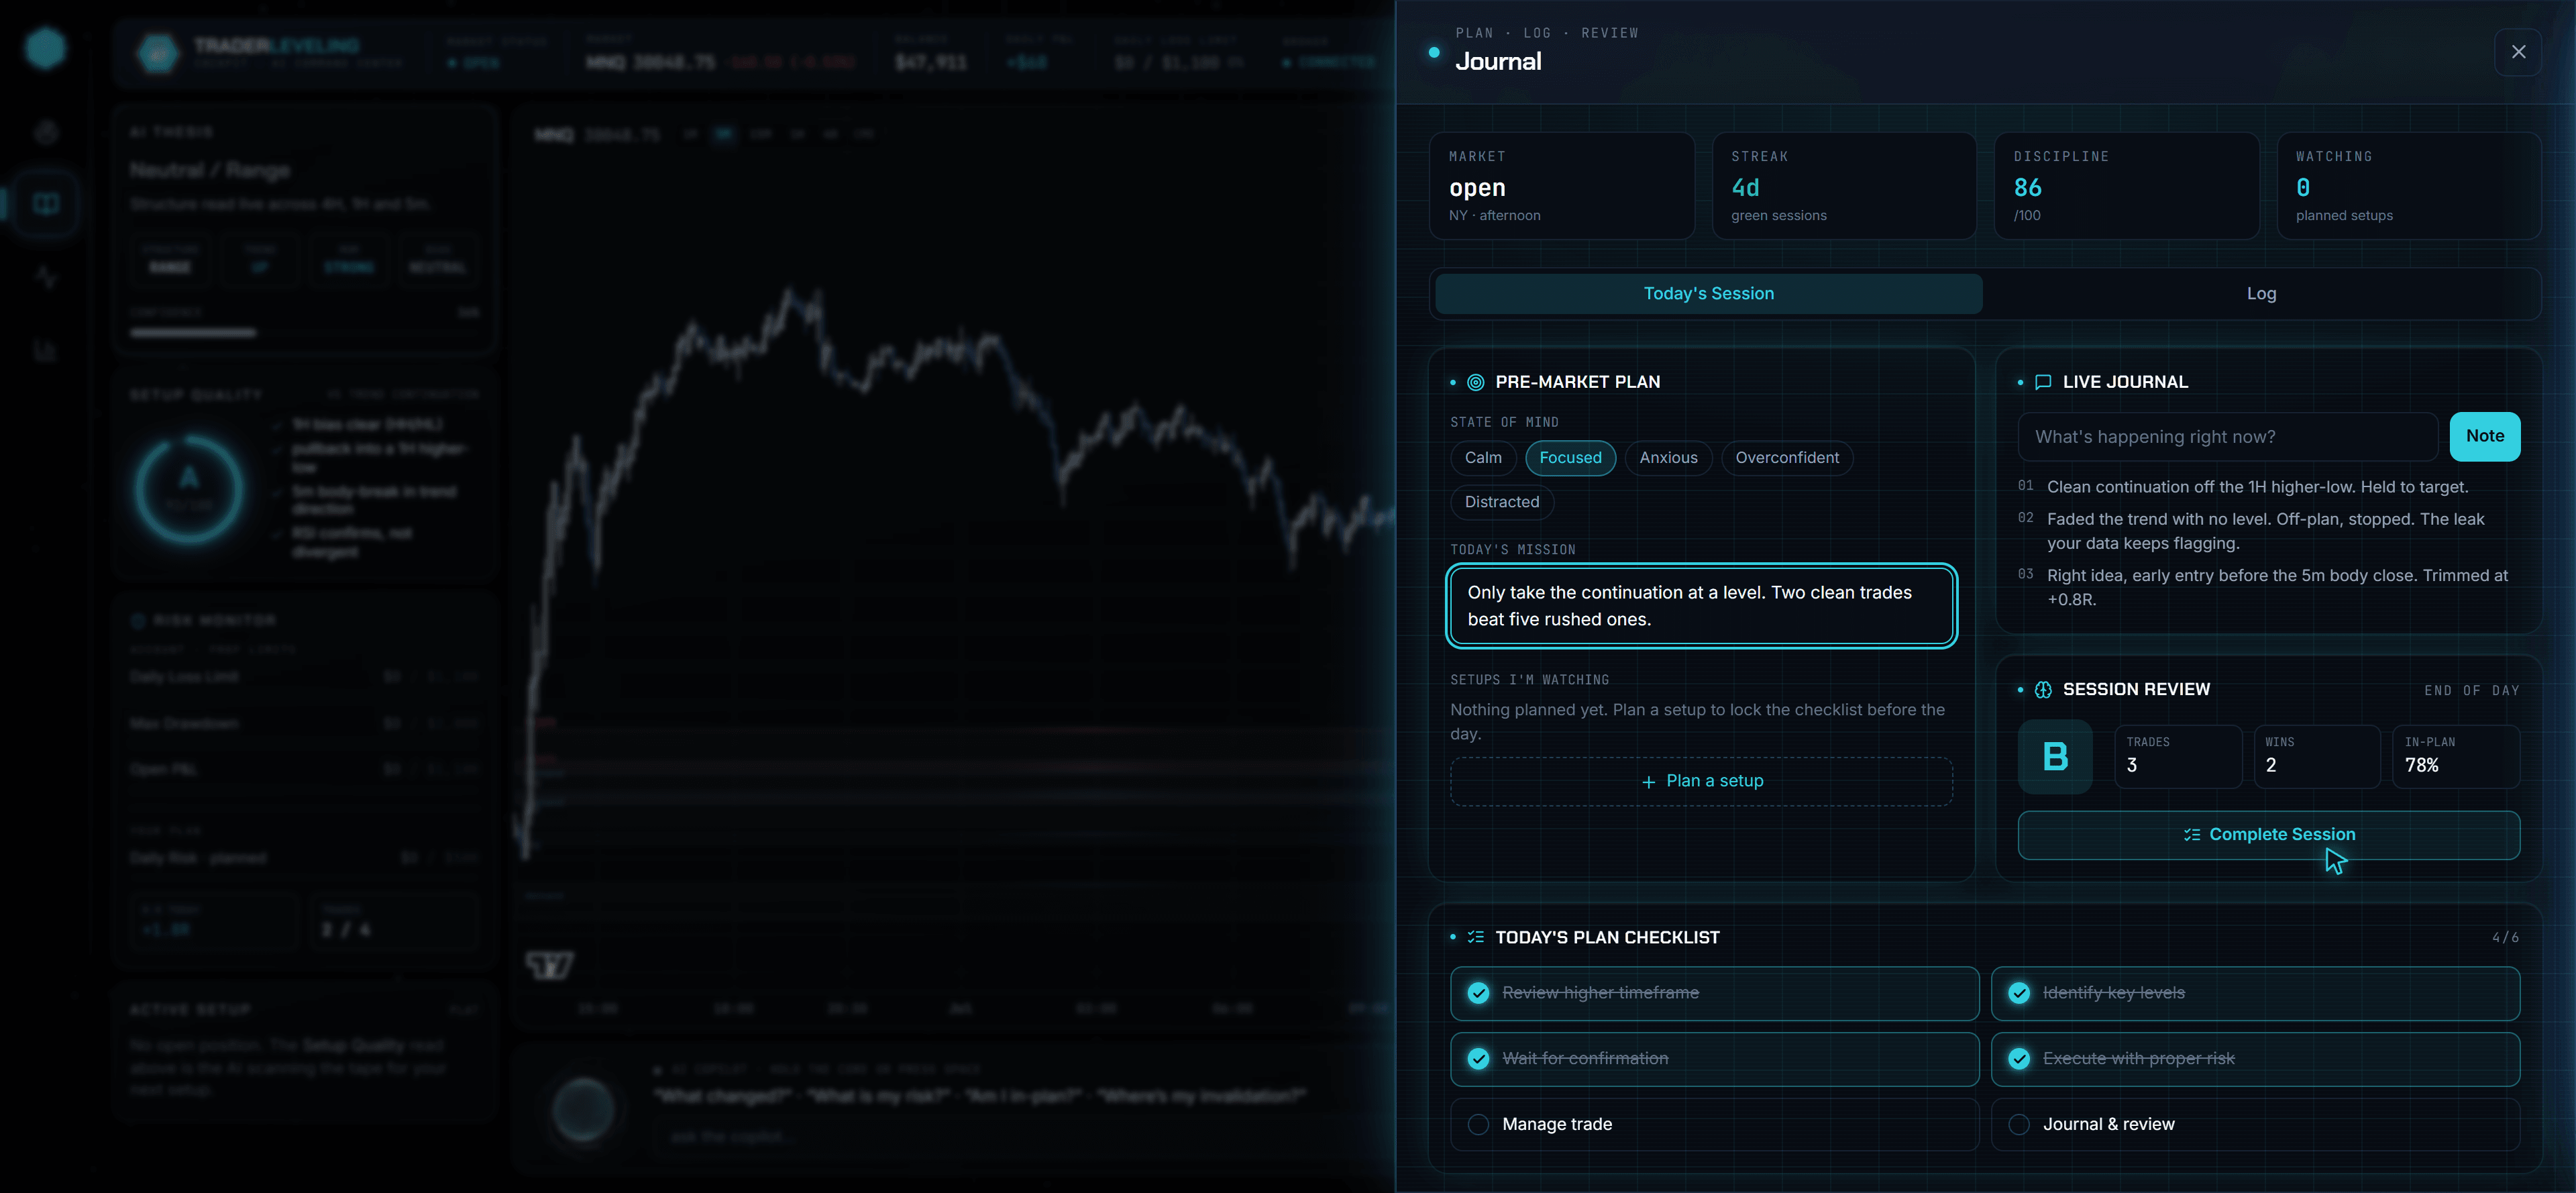Click the 4/6 checklist progress count

(x=2505, y=938)
